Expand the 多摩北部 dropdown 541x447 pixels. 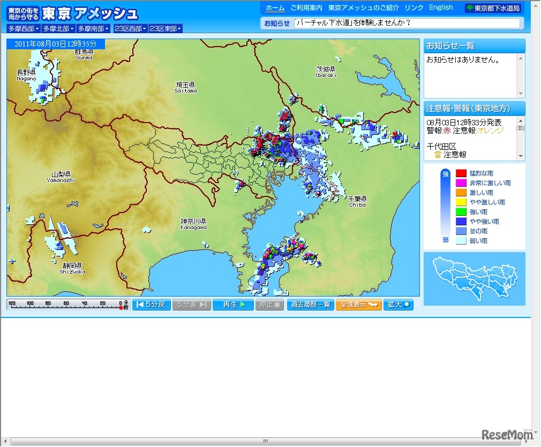click(x=58, y=29)
